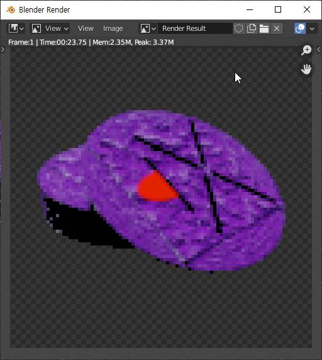Open the editor type selector

click(x=16, y=28)
